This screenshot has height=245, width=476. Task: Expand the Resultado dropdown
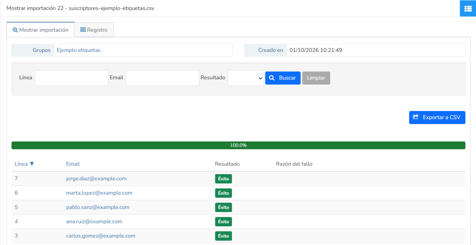click(x=246, y=78)
